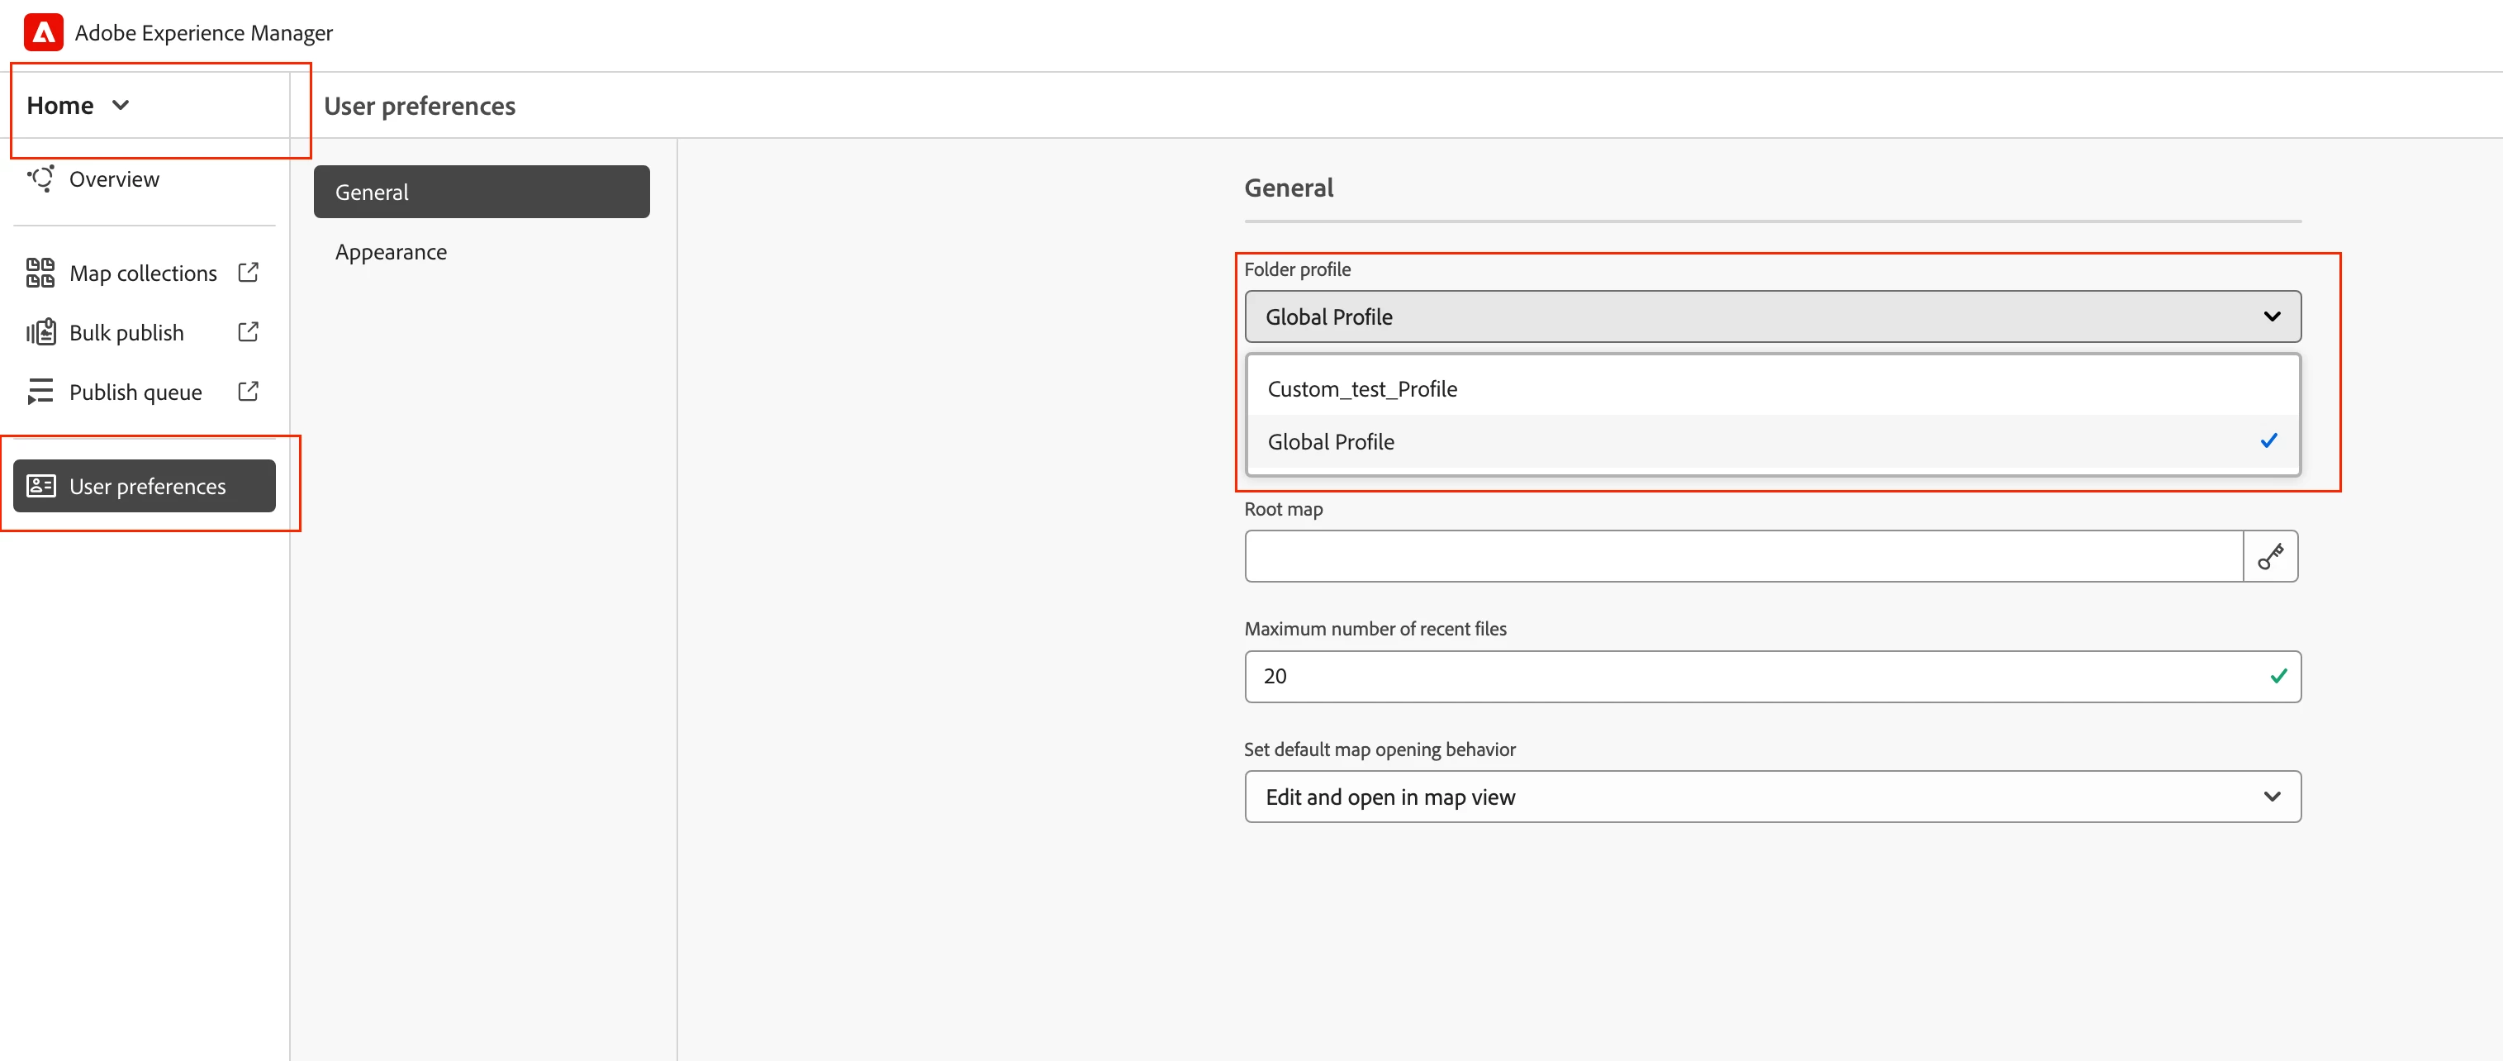Click the User preferences card icon
The image size is (2503, 1061).
tap(40, 486)
